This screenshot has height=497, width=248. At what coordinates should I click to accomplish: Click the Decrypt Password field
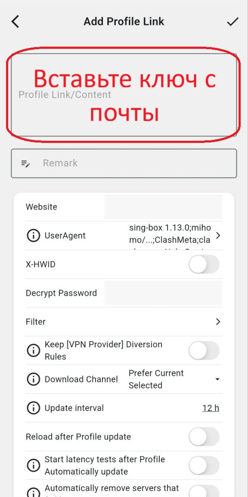point(163,293)
